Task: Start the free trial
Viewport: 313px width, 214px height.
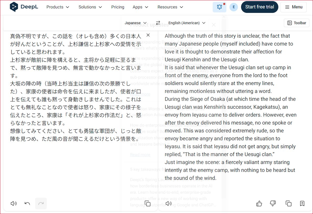Action: click(259, 7)
